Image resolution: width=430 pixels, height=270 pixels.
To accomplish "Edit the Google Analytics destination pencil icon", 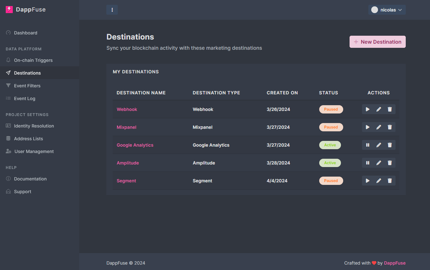I will (379, 145).
